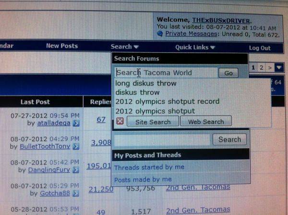This screenshot has height=215, width=288.
Task: Focus the Search Tacoma World field
Action: tap(166, 73)
